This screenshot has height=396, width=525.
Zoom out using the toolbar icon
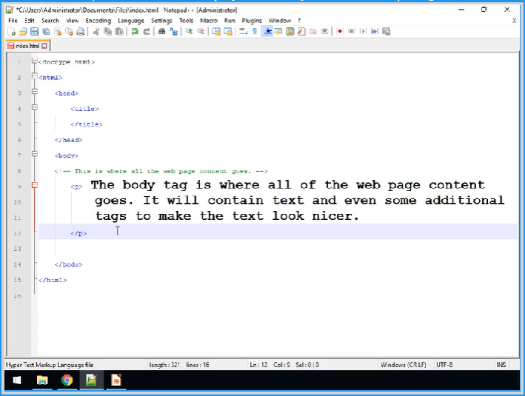tap(201, 32)
